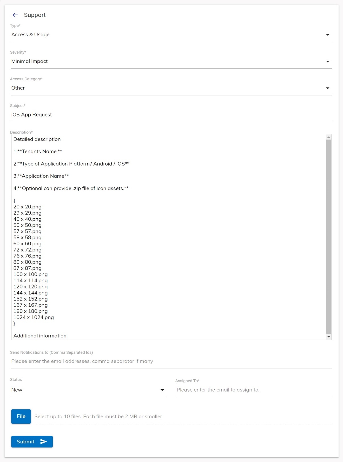
Task: Click the back arrow icon
Action: pos(15,15)
